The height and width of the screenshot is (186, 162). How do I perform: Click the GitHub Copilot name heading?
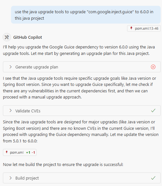click(27, 37)
